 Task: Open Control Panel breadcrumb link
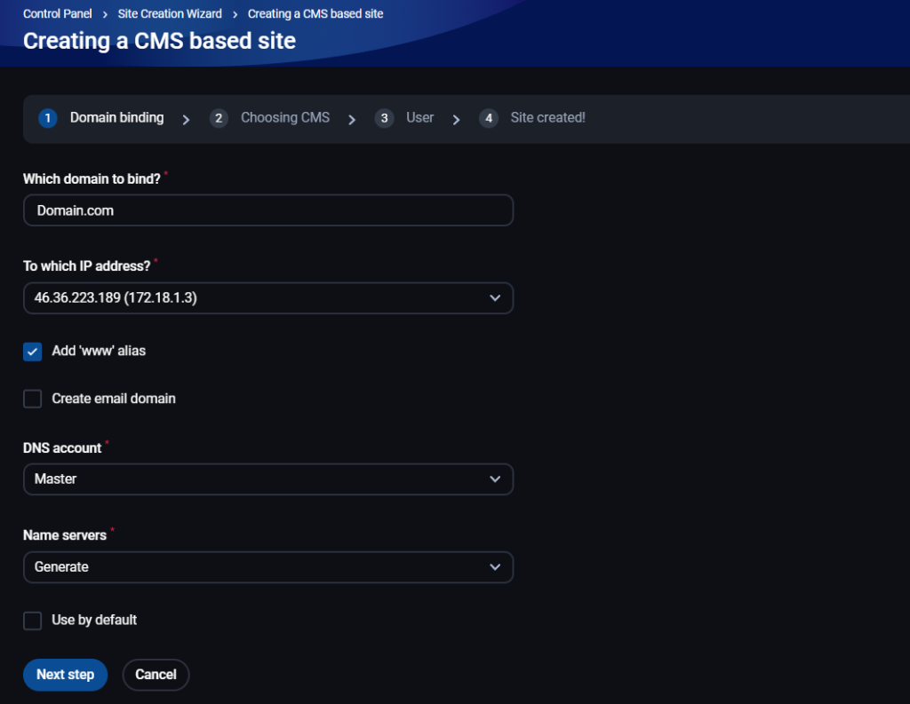(57, 14)
